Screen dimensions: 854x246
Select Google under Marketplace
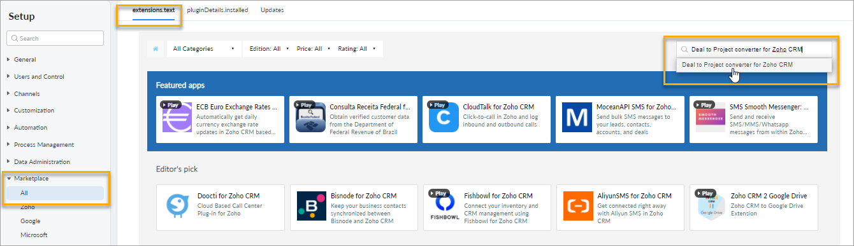30,221
